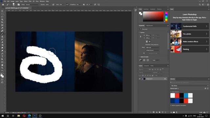Toggle guides display in Rulers & Grids
The height and width of the screenshot is (118, 210).
(148, 60)
